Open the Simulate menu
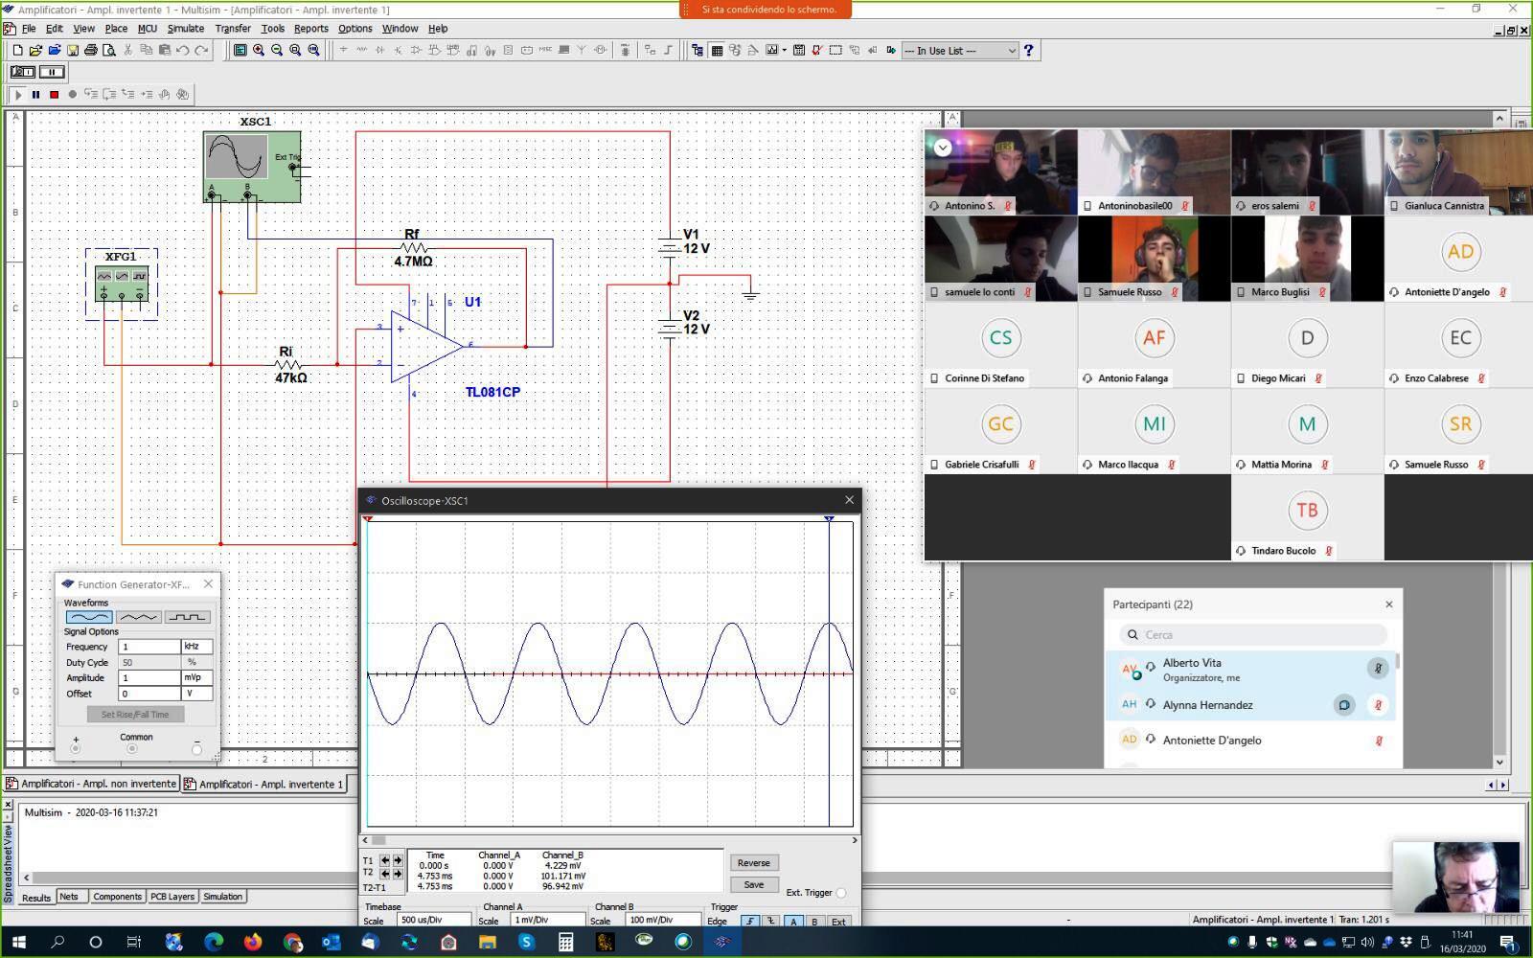Image resolution: width=1533 pixels, height=958 pixels. pyautogui.click(x=185, y=29)
